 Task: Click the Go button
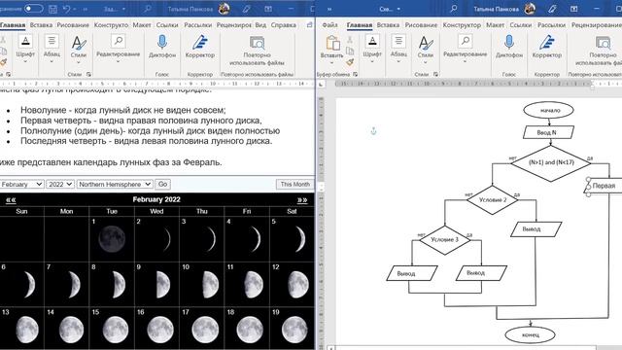coord(162,184)
